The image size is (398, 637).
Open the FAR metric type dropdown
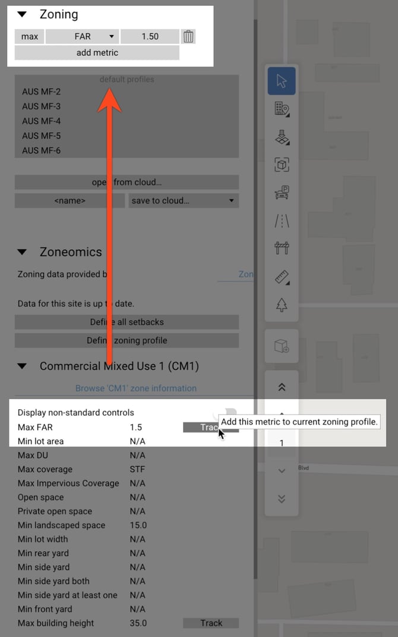click(x=82, y=36)
